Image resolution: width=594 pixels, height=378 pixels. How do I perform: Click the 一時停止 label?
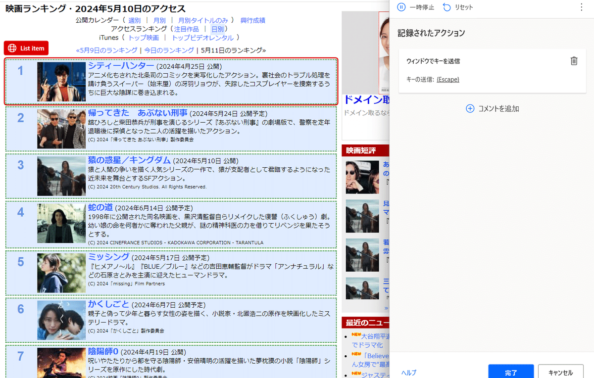point(422,7)
